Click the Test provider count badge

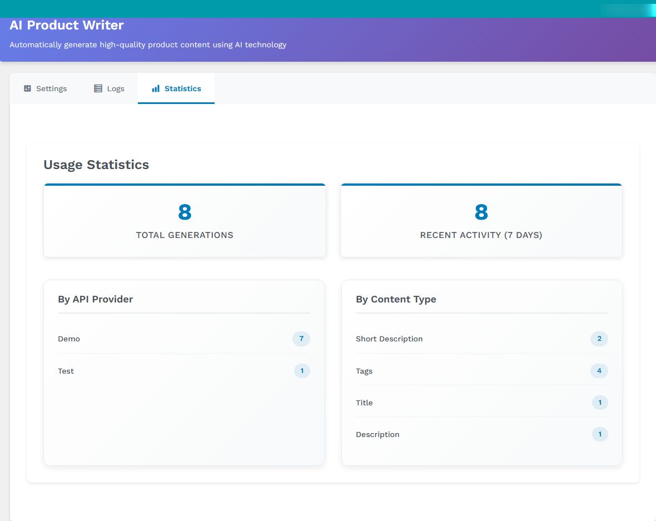pyautogui.click(x=302, y=371)
